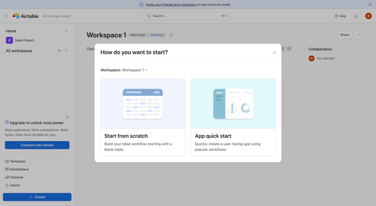Click the Help question mark button

click(x=340, y=16)
